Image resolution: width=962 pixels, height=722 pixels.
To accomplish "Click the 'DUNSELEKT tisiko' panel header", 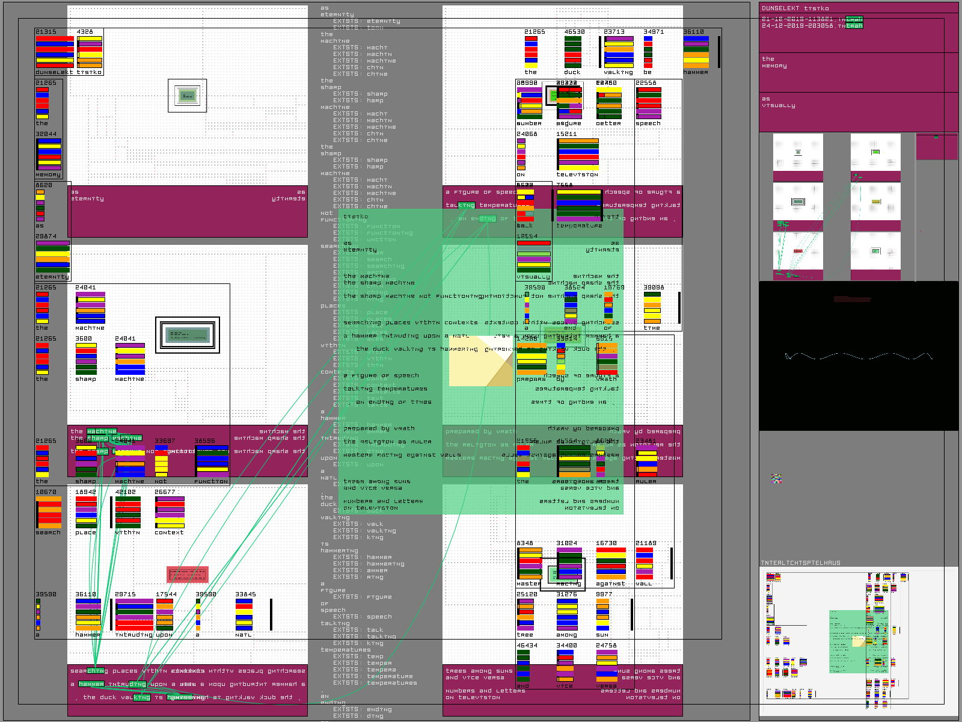I will point(859,8).
